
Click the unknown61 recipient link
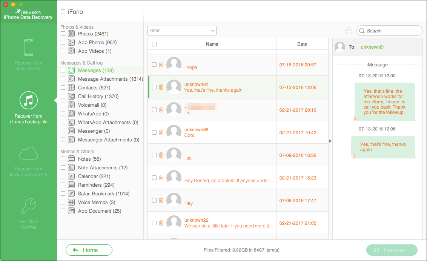(373, 47)
